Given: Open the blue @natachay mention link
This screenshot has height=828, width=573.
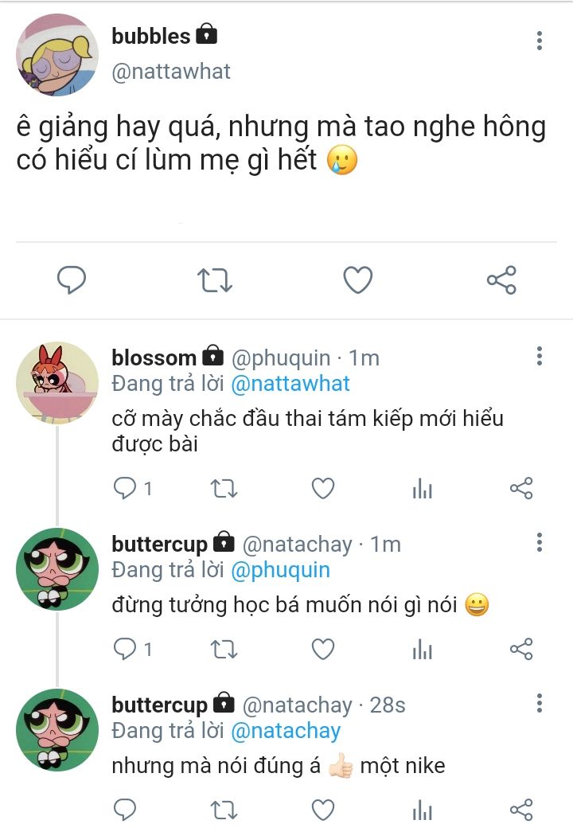Looking at the screenshot, I should [286, 730].
